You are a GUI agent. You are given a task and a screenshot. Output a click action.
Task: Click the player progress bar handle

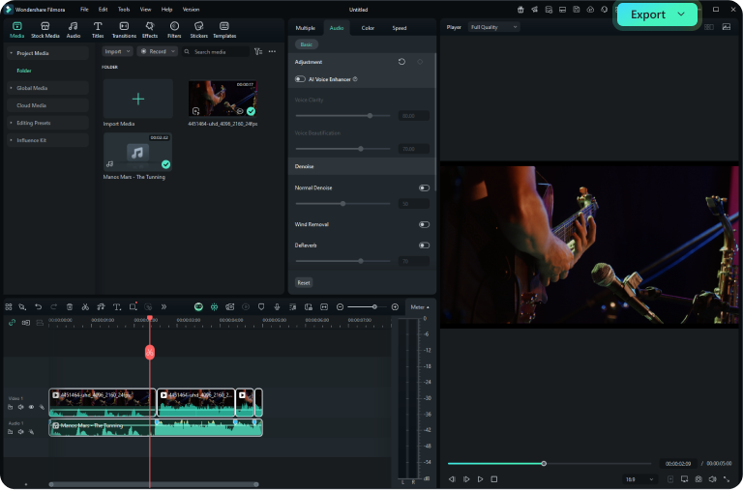[x=544, y=464]
